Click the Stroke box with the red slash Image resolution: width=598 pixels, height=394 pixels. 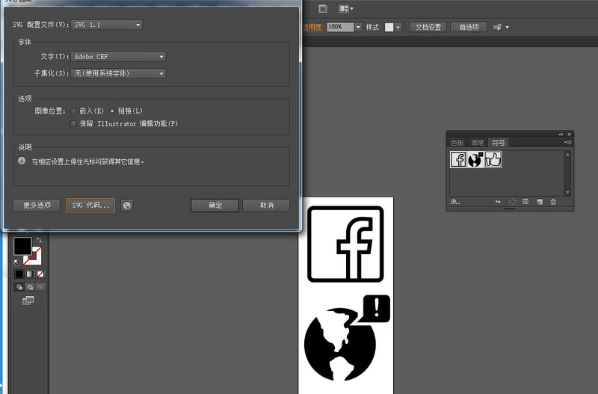click(34, 258)
